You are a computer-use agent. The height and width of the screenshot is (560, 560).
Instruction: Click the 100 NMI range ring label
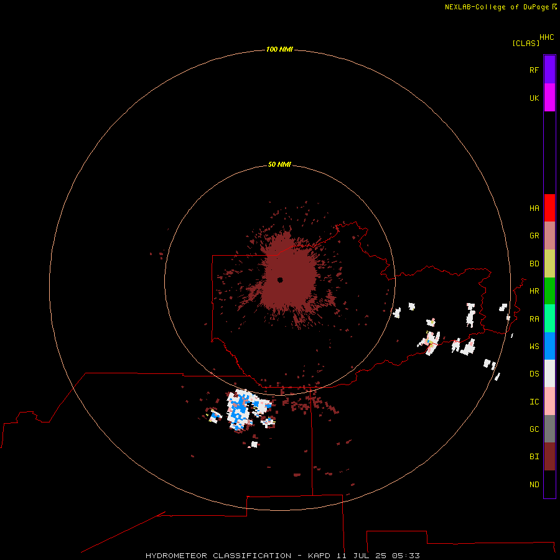279,49
